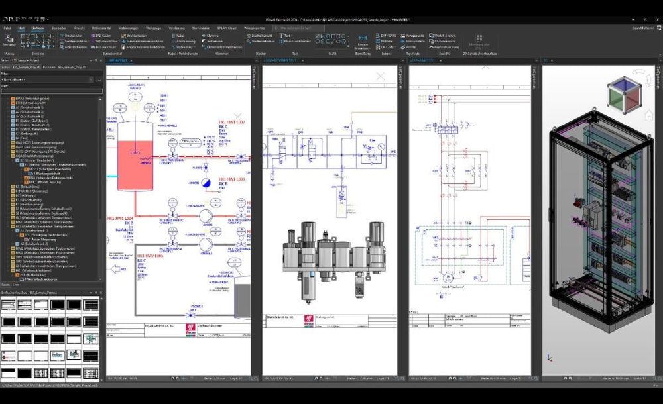Viewport: 663px width, 404px height.
Task: Click the 3D view cube in the cabinet window
Action: (625, 96)
